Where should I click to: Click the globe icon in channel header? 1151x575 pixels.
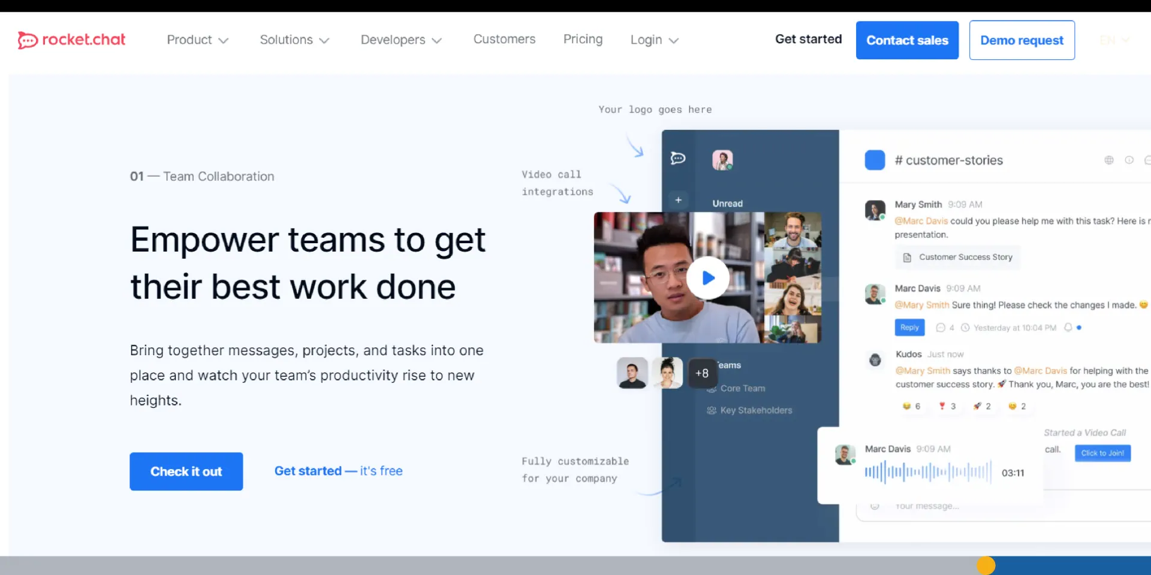tap(1108, 160)
